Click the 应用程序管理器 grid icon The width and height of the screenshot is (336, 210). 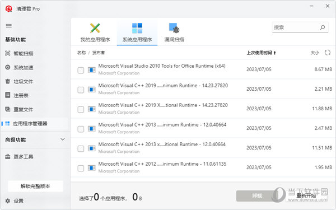pos(7,123)
